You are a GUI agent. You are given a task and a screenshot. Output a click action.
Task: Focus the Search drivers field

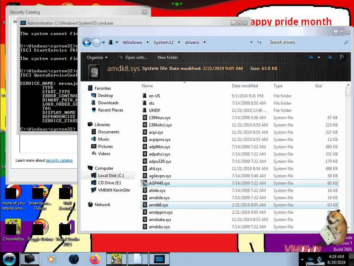tap(305, 42)
